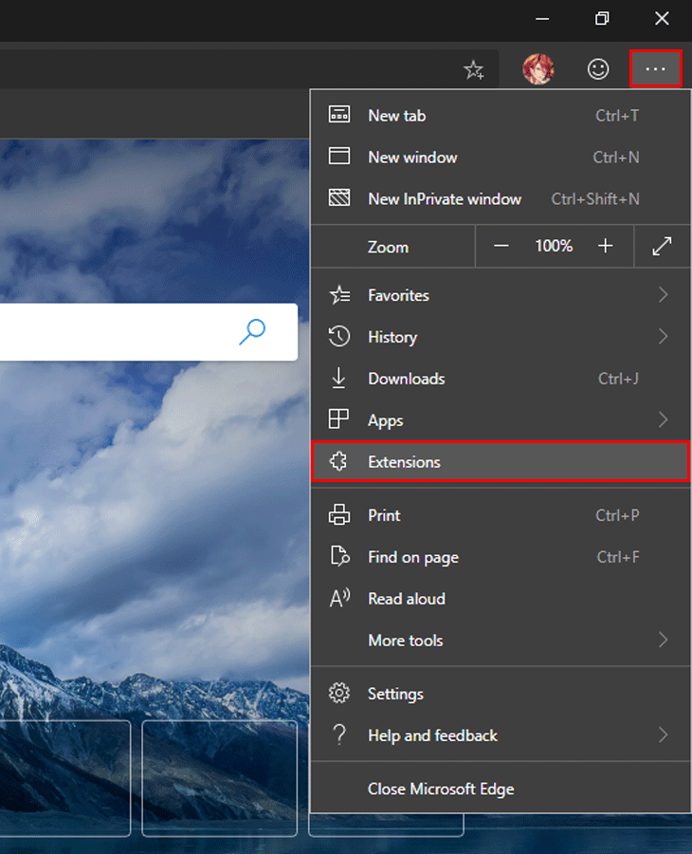Choose Print from the menu
The image size is (692, 854).
[501, 514]
